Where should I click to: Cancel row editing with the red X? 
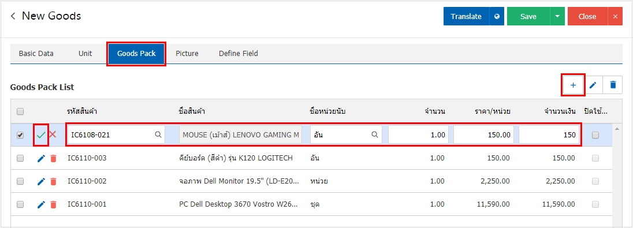53,134
